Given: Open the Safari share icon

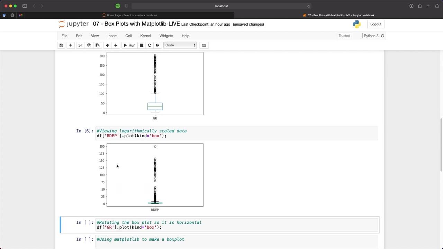Looking at the screenshot, I should tap(419, 6).
